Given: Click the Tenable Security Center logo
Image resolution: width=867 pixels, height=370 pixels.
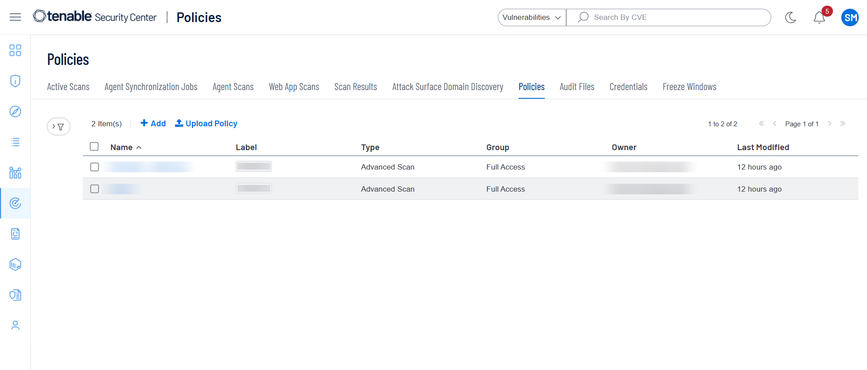Looking at the screenshot, I should [95, 17].
